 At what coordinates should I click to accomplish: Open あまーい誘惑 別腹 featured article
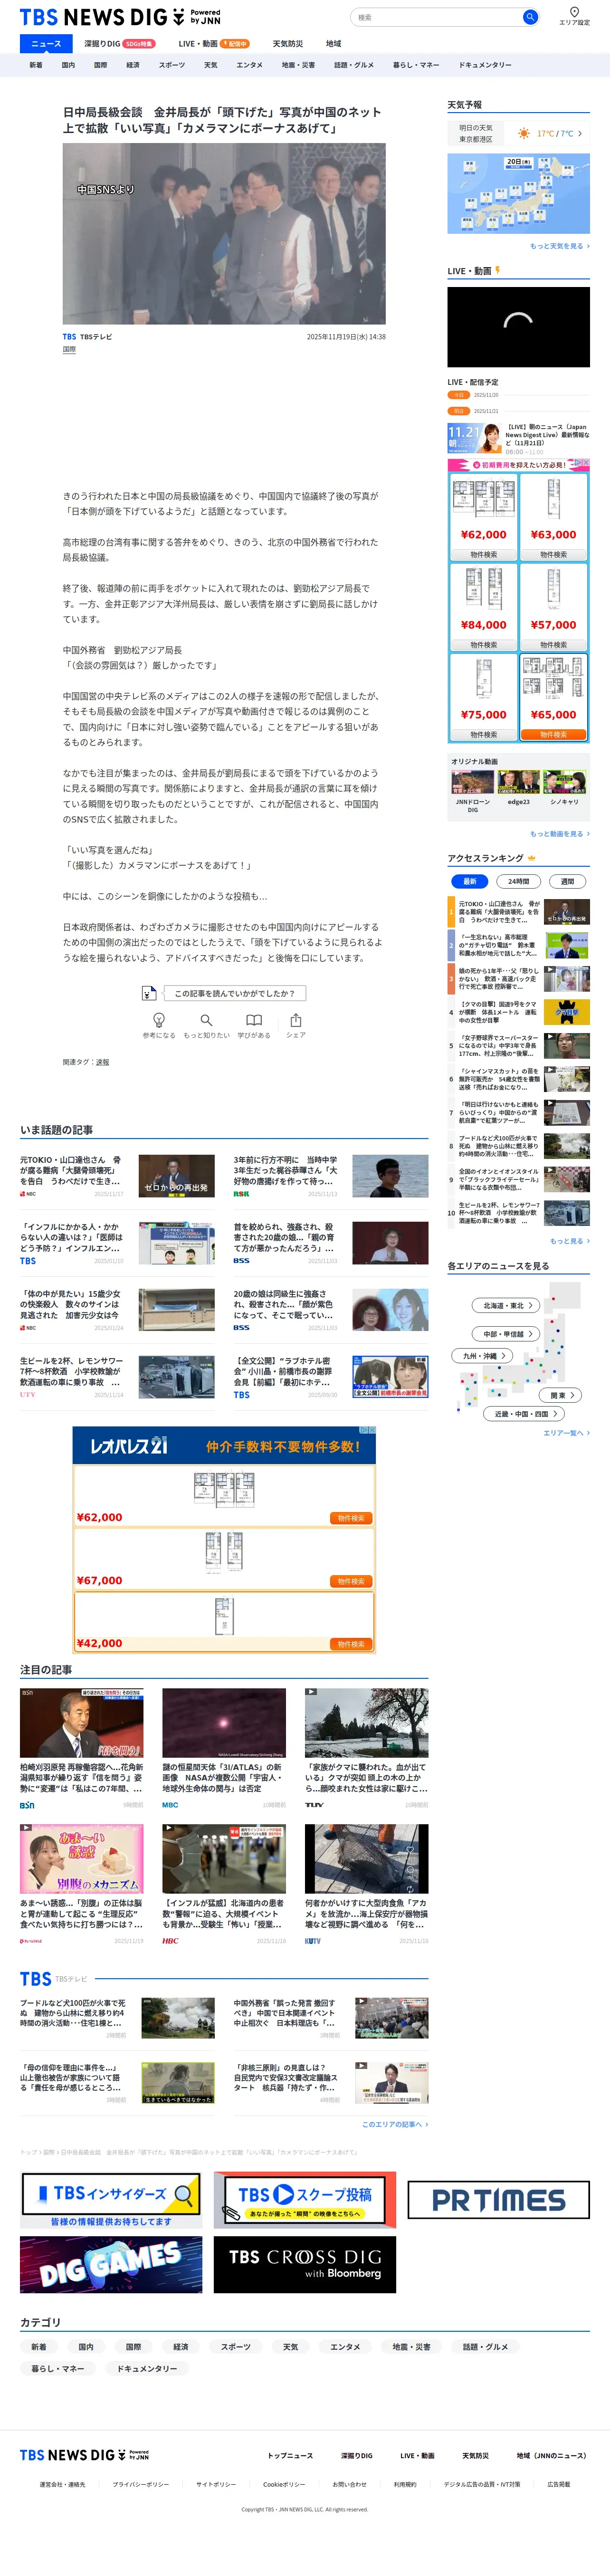(x=82, y=1885)
